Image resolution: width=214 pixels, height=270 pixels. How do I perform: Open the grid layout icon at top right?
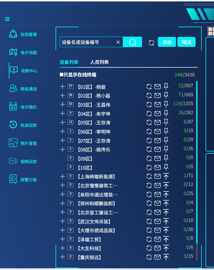pos(211,31)
